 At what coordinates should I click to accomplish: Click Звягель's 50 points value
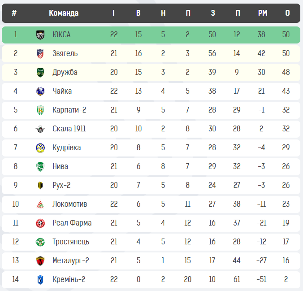(x=286, y=53)
